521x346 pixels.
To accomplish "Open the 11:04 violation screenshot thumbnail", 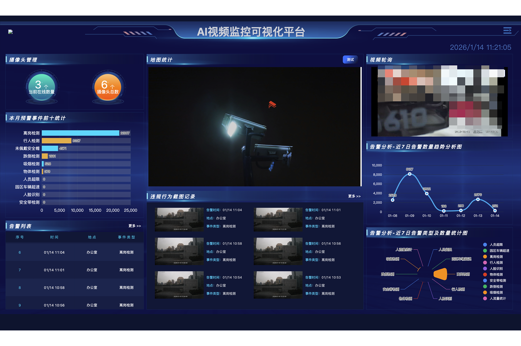I will (179, 220).
